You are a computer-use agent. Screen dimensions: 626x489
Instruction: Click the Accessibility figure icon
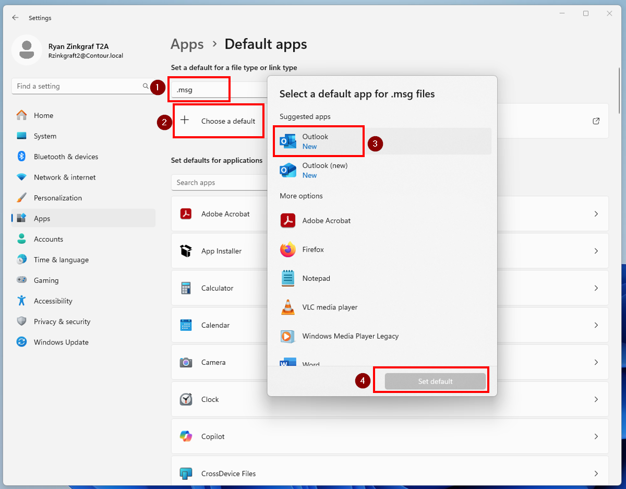click(x=21, y=301)
